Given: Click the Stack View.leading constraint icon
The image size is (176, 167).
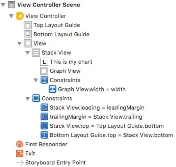Looking at the screenshot, I should click(x=44, y=107).
